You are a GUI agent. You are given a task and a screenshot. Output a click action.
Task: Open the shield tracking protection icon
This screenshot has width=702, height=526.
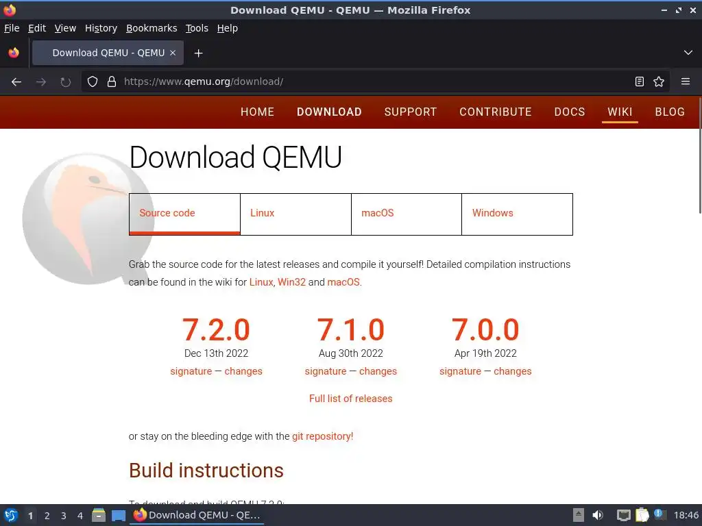coord(93,82)
